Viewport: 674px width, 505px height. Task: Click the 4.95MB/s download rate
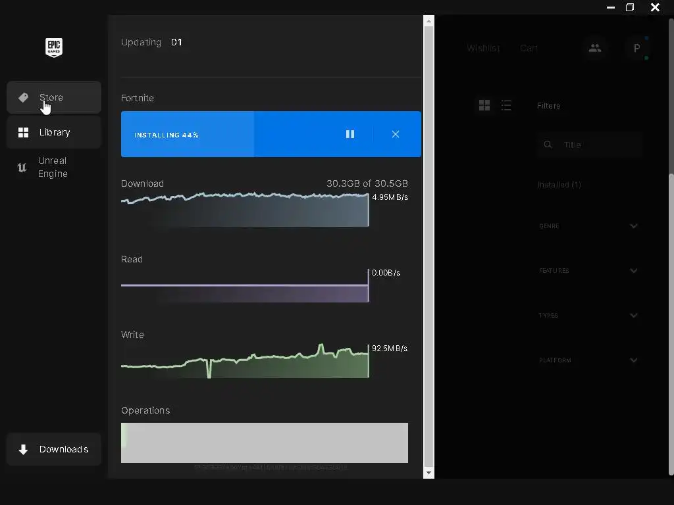click(390, 197)
